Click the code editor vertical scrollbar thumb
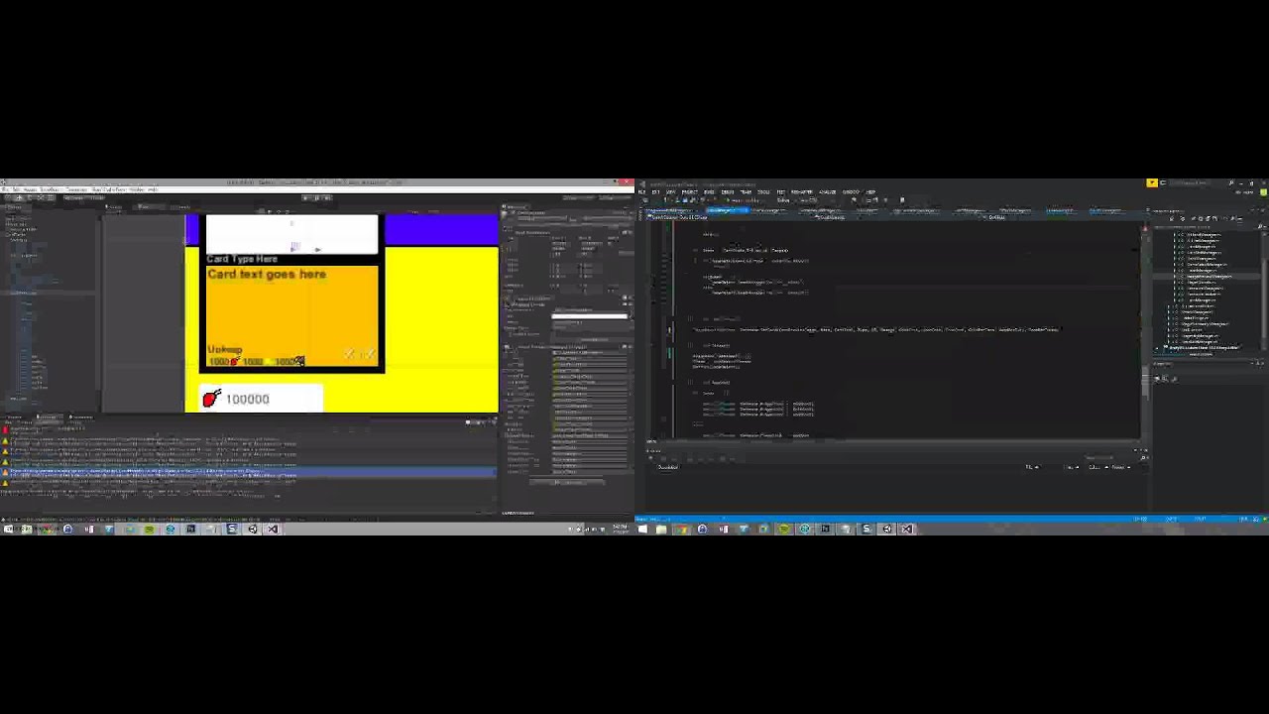The height and width of the screenshot is (714, 1269). click(x=1143, y=380)
